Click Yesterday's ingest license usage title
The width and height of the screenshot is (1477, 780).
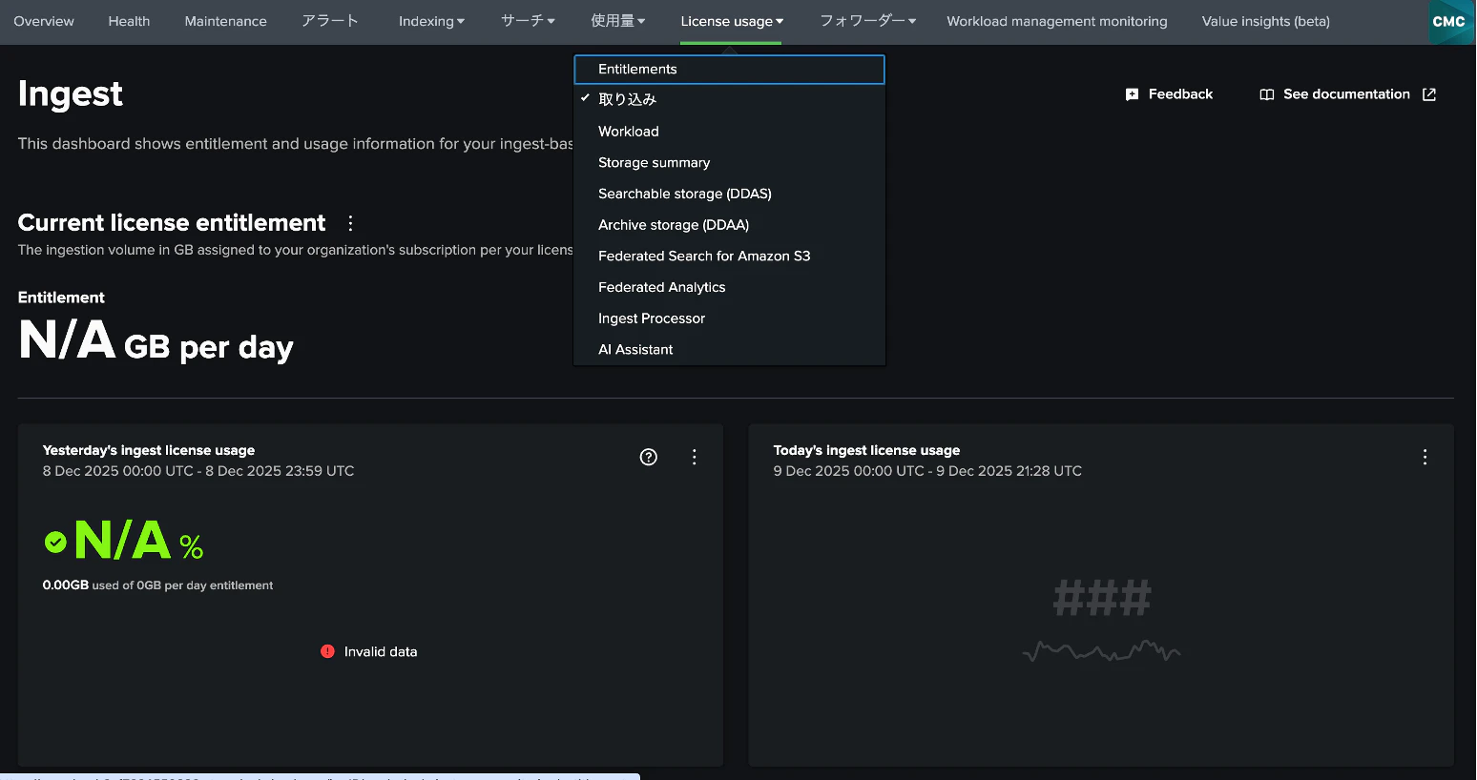pos(149,450)
